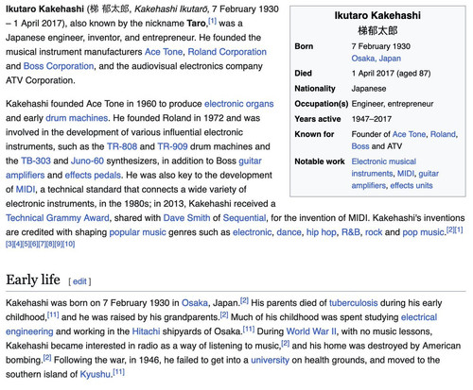Open the MIDI link in body paragraph

point(26,190)
